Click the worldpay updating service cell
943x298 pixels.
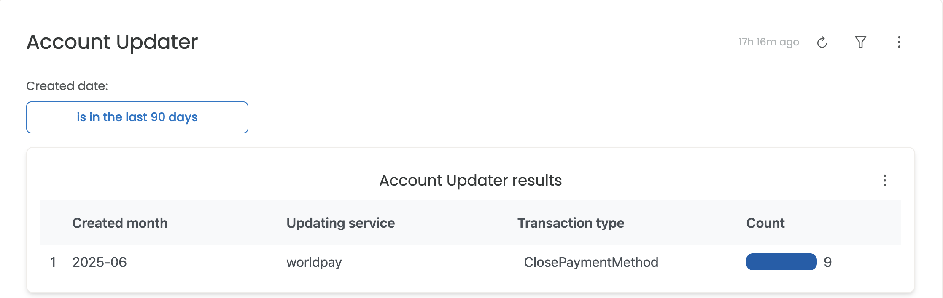[x=314, y=262]
